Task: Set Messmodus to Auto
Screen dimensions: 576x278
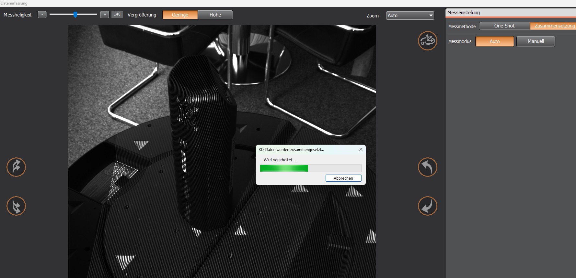Action: [495, 41]
